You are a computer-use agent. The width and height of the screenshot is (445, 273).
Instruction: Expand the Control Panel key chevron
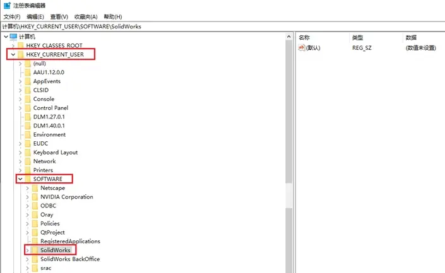[x=20, y=108]
